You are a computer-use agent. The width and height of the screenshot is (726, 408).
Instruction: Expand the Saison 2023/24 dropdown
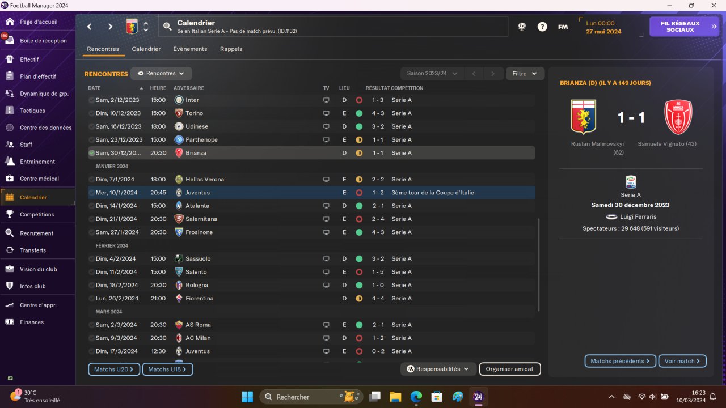(432, 74)
